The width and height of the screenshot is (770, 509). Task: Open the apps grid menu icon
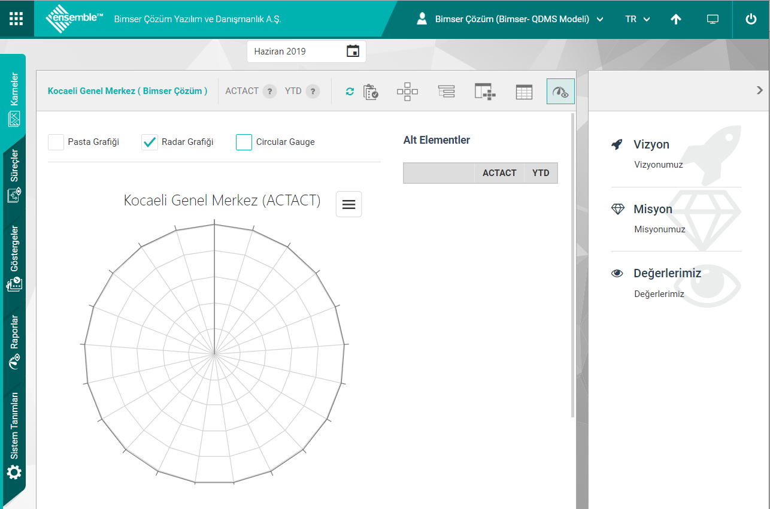coord(16,19)
